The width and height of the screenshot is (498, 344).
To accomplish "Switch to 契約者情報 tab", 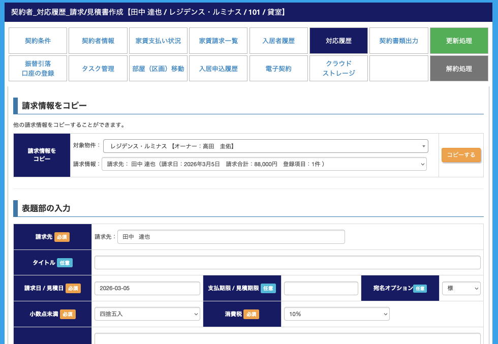I will tap(98, 41).
